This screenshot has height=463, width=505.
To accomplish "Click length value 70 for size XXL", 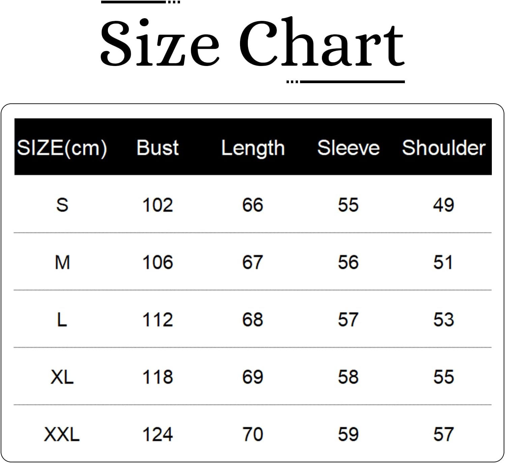I will 253,434.
